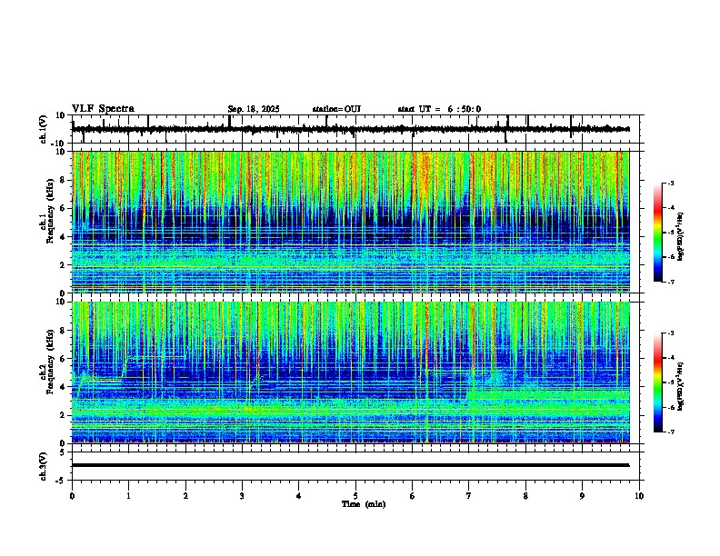This screenshot has height=556, width=720.
Task: Click the "6" kHz tick of ch.1 spectrogram
Action: pos(63,208)
